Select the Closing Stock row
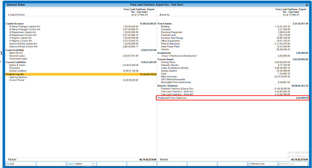Screen dimensions: 312x168 [168, 62]
